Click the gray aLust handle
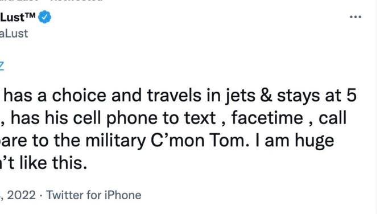The image size is (380, 214). point(14,34)
